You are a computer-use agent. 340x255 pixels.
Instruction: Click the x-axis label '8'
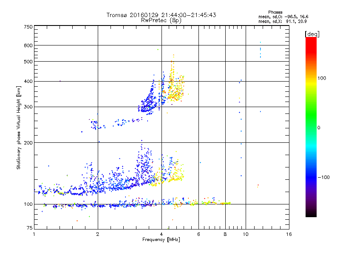225,234
